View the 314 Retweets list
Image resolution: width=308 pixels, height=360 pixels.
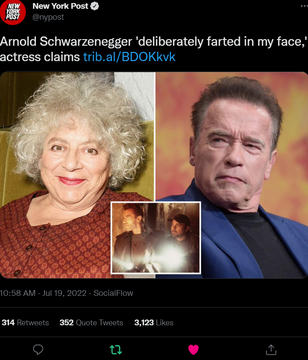[x=25, y=323]
